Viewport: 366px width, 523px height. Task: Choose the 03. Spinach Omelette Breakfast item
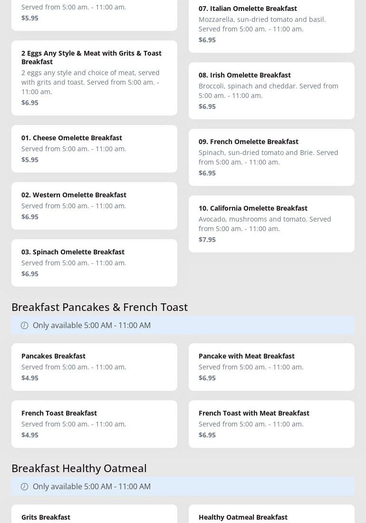pos(94,262)
